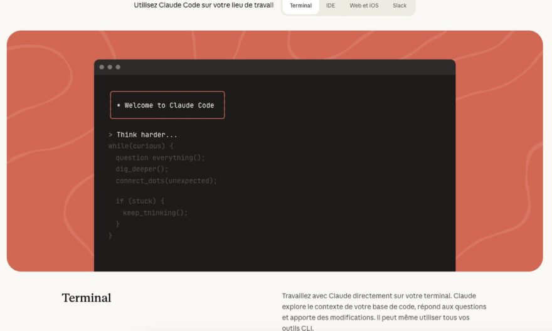Click the Welcome to Claude Code box
This screenshot has width=552, height=331.
(167, 105)
